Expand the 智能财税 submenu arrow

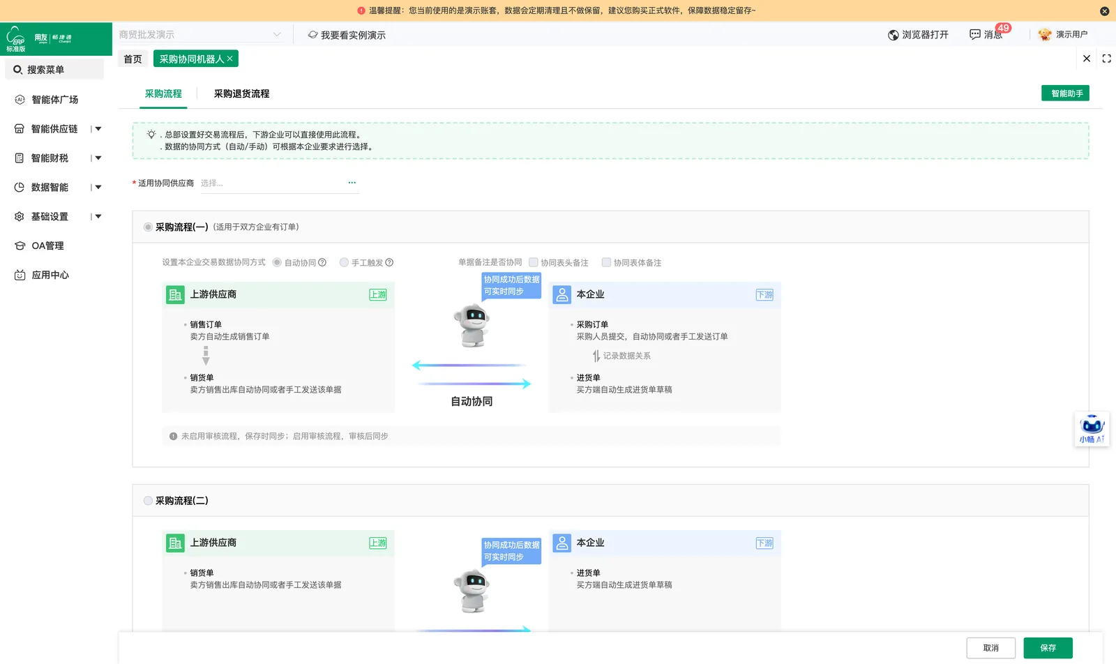pyautogui.click(x=98, y=158)
